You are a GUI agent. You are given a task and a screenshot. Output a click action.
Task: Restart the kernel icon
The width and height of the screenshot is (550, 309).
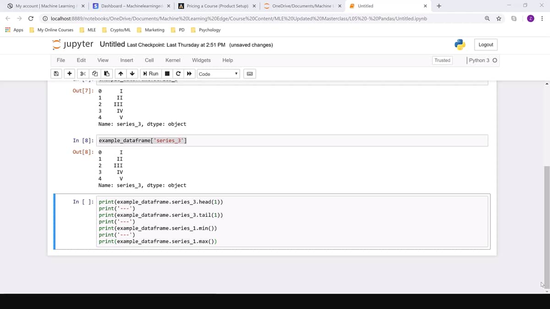[x=178, y=74]
